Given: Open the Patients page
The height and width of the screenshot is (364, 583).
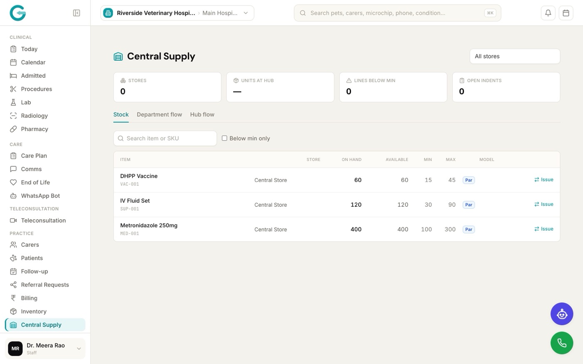Looking at the screenshot, I should pyautogui.click(x=45, y=258).
